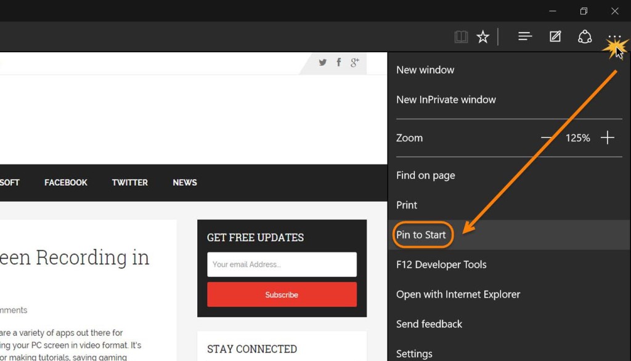631x361 pixels.
Task: Restore down the browser window
Action: pyautogui.click(x=584, y=11)
